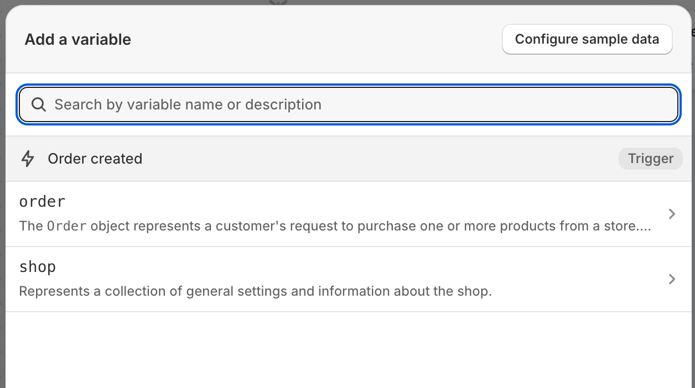Click the magnifying glass search icon
Screen dimensions: 695x388
pos(38,104)
